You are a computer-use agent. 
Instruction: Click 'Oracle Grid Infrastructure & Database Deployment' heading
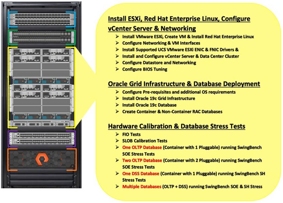[184, 84]
